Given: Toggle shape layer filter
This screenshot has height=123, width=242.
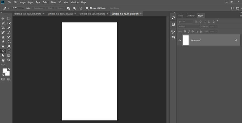Looking at the screenshot, I should (209, 22).
